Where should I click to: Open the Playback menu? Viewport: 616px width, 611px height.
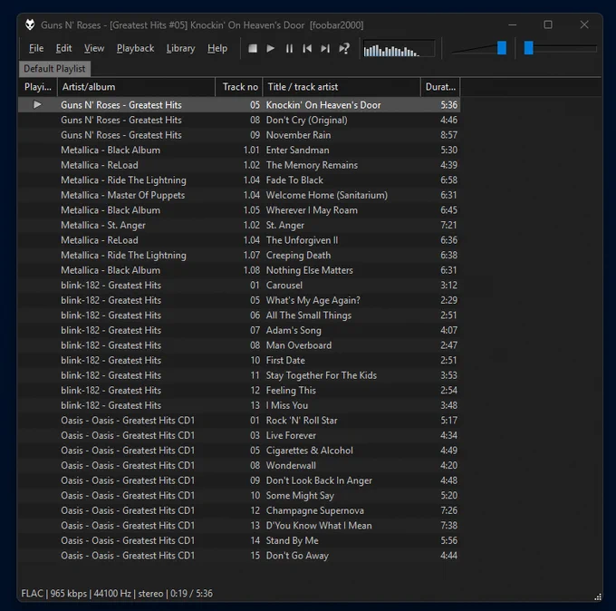135,48
